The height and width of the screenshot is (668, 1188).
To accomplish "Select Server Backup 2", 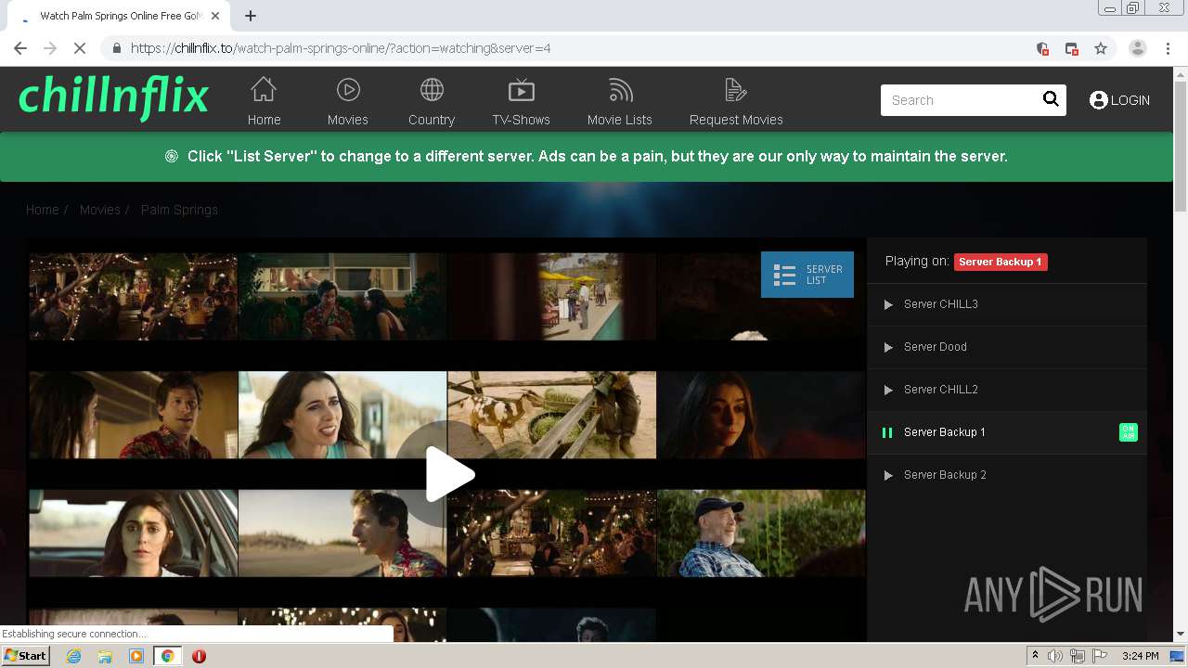I will 1007,475.
